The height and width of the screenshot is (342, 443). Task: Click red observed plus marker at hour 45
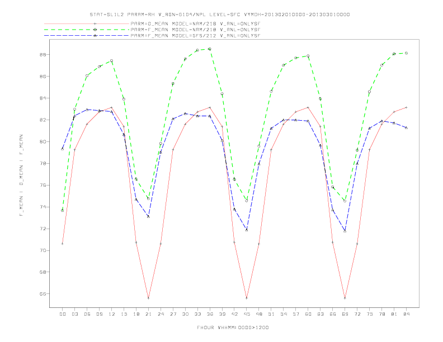[x=247, y=298]
